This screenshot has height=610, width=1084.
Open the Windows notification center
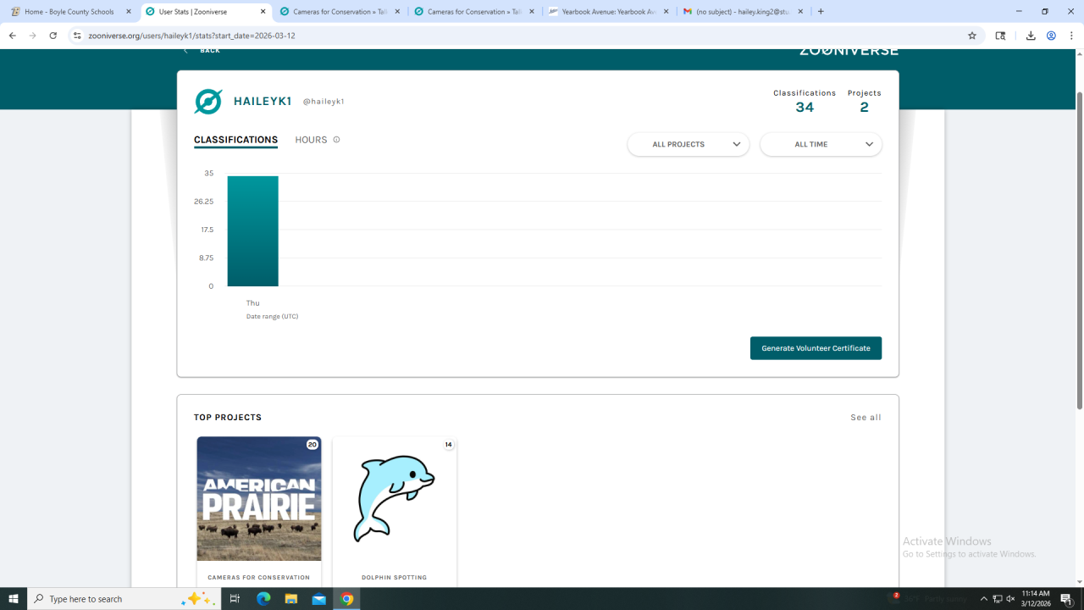coord(1067,599)
